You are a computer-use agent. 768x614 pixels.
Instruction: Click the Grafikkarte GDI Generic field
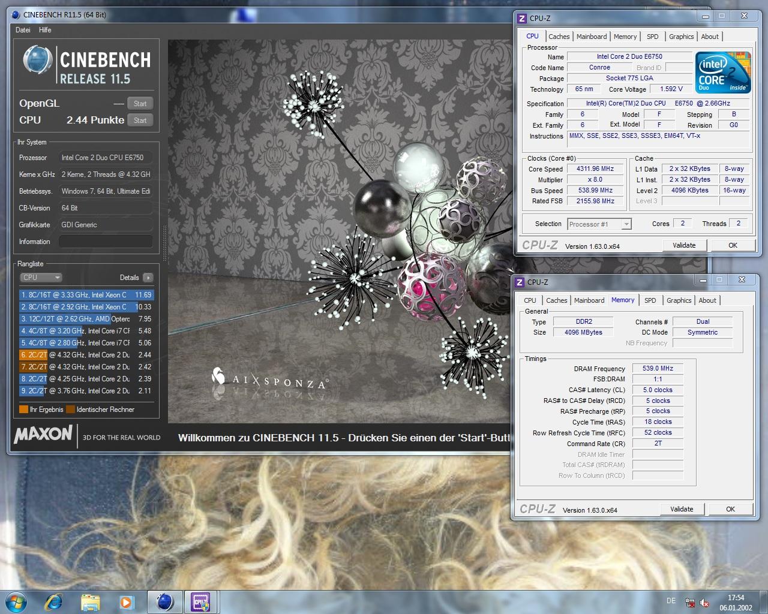(x=105, y=225)
